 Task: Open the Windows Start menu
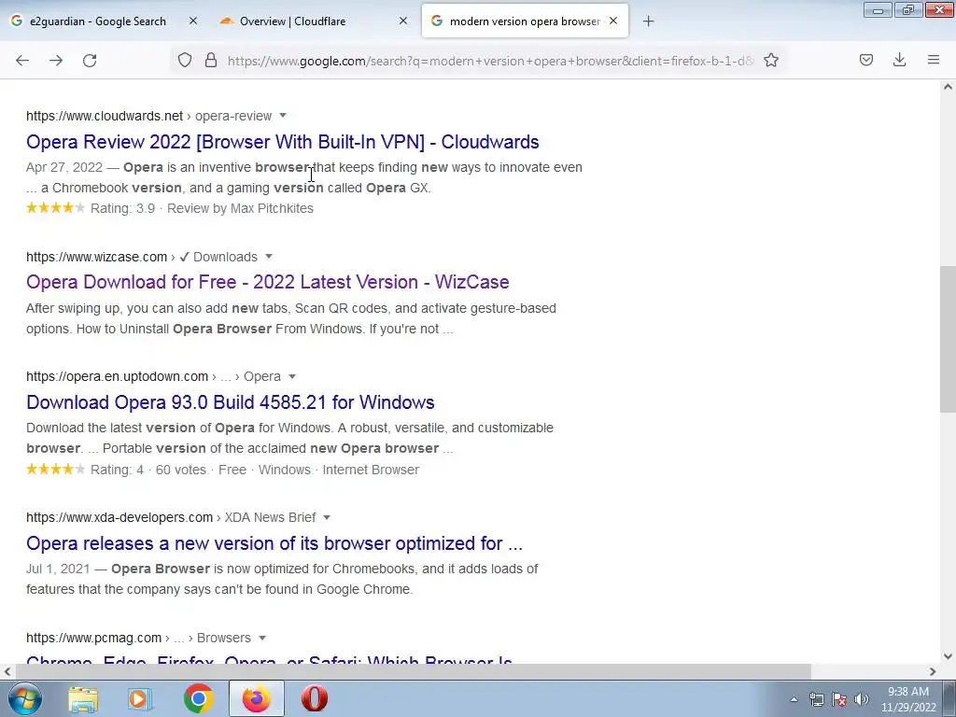(24, 698)
